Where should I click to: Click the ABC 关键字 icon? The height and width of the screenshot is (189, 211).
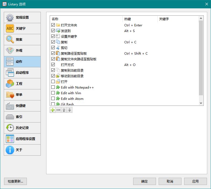click(x=10, y=29)
